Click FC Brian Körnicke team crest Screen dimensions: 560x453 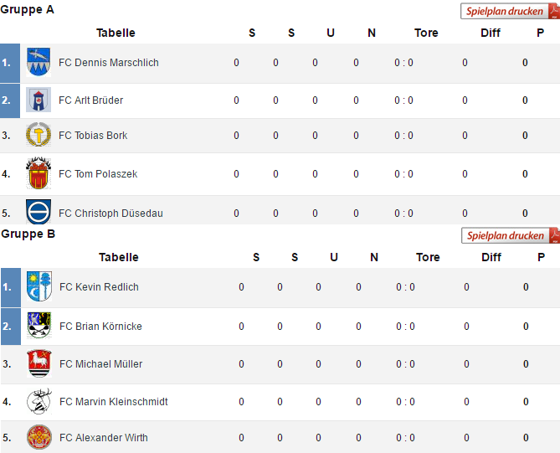[x=39, y=326]
